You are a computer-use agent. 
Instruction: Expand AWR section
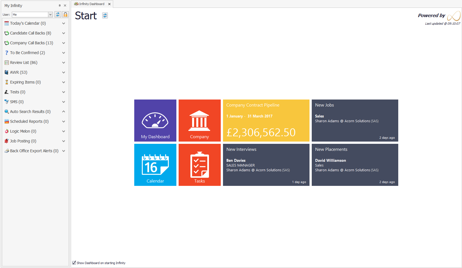point(64,72)
